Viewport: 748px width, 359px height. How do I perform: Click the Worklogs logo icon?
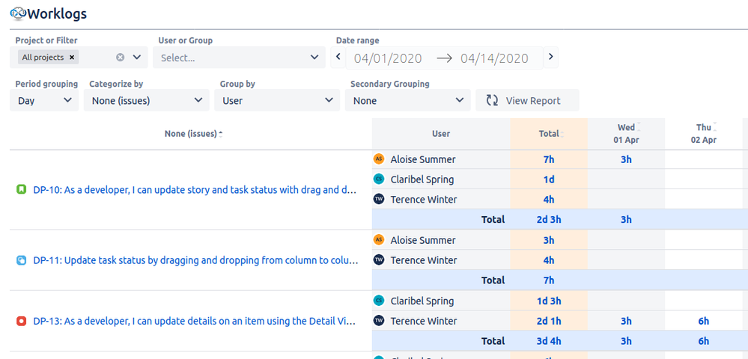[18, 13]
